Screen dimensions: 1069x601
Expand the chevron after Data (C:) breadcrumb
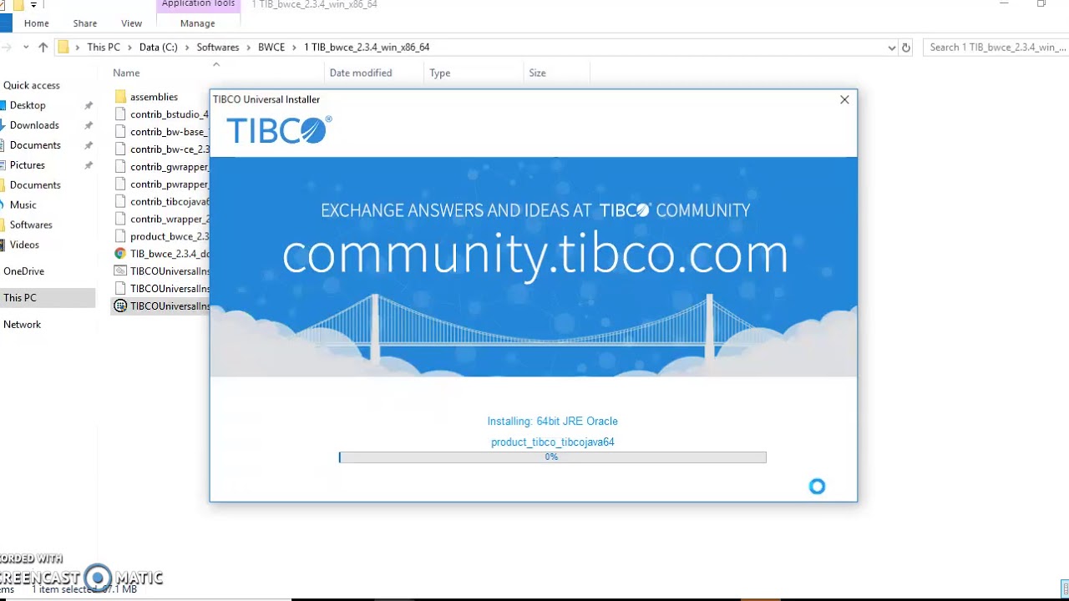pyautogui.click(x=187, y=48)
